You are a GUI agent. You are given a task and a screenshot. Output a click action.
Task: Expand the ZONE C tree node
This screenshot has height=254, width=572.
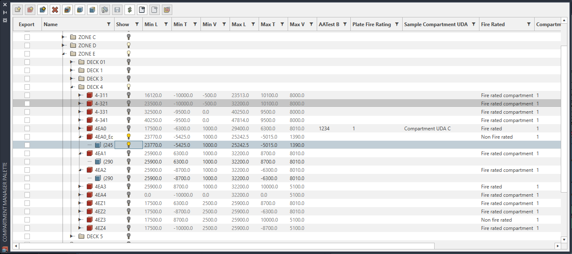[64, 37]
